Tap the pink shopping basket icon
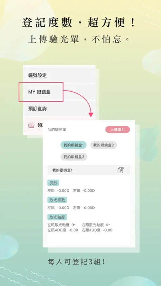This screenshot has height=286, width=161. point(31,125)
